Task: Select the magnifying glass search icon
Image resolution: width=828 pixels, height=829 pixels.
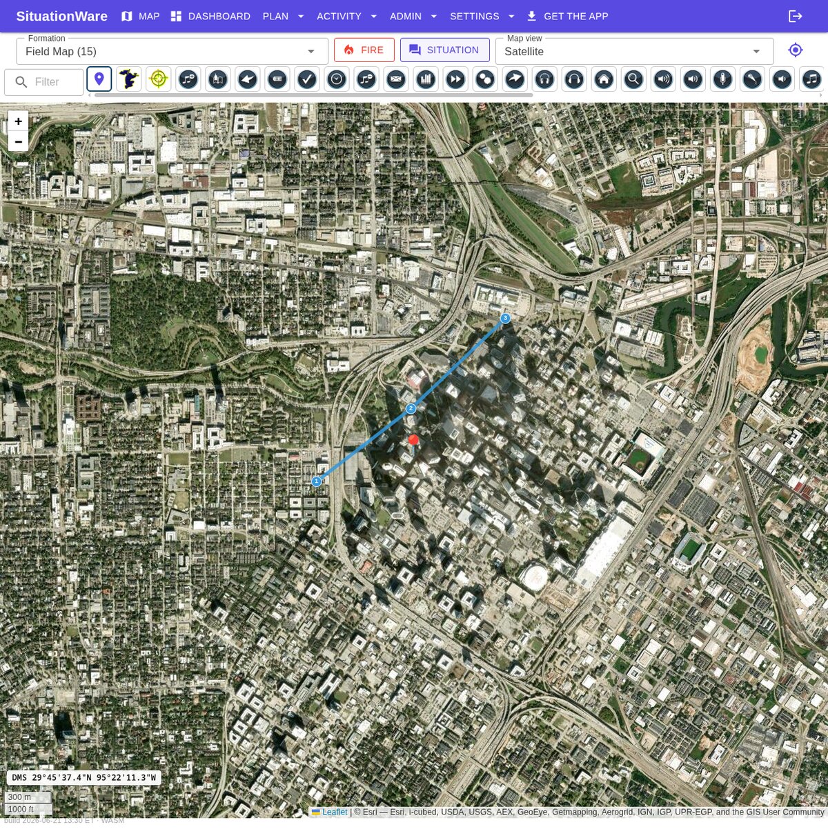Action: (633, 79)
